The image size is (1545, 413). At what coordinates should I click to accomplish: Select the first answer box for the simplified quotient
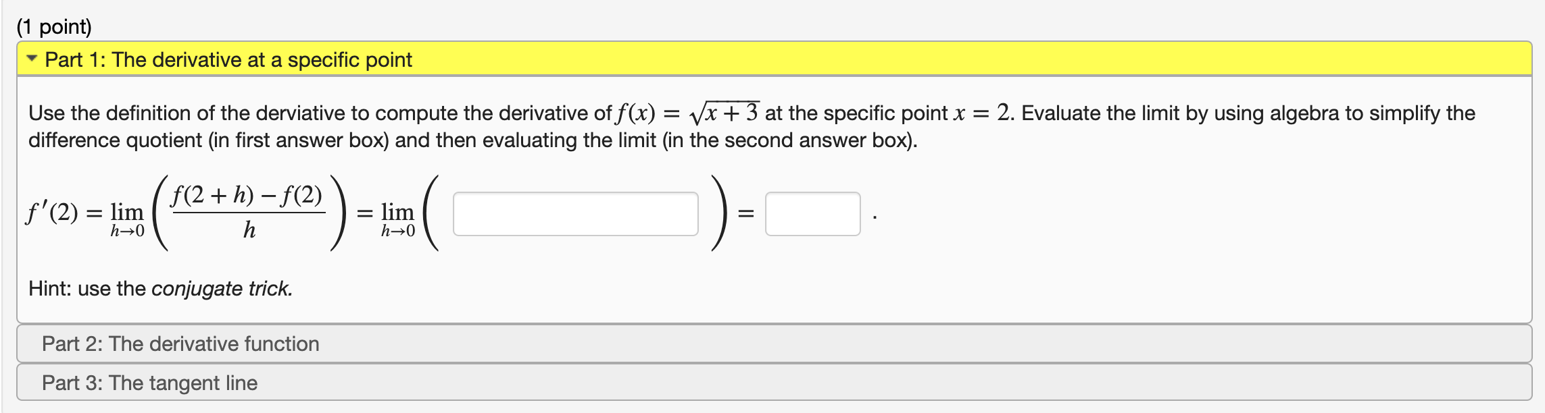point(575,213)
